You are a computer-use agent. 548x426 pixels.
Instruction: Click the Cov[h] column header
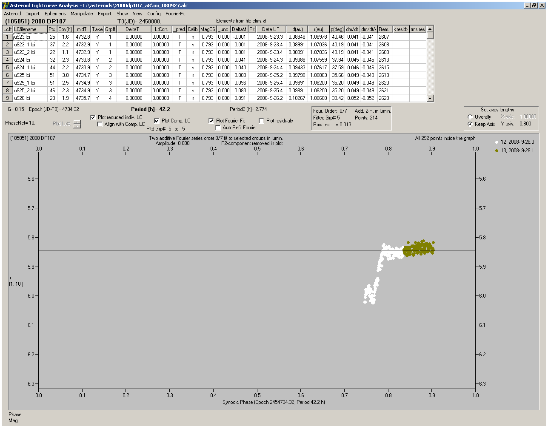[65, 29]
